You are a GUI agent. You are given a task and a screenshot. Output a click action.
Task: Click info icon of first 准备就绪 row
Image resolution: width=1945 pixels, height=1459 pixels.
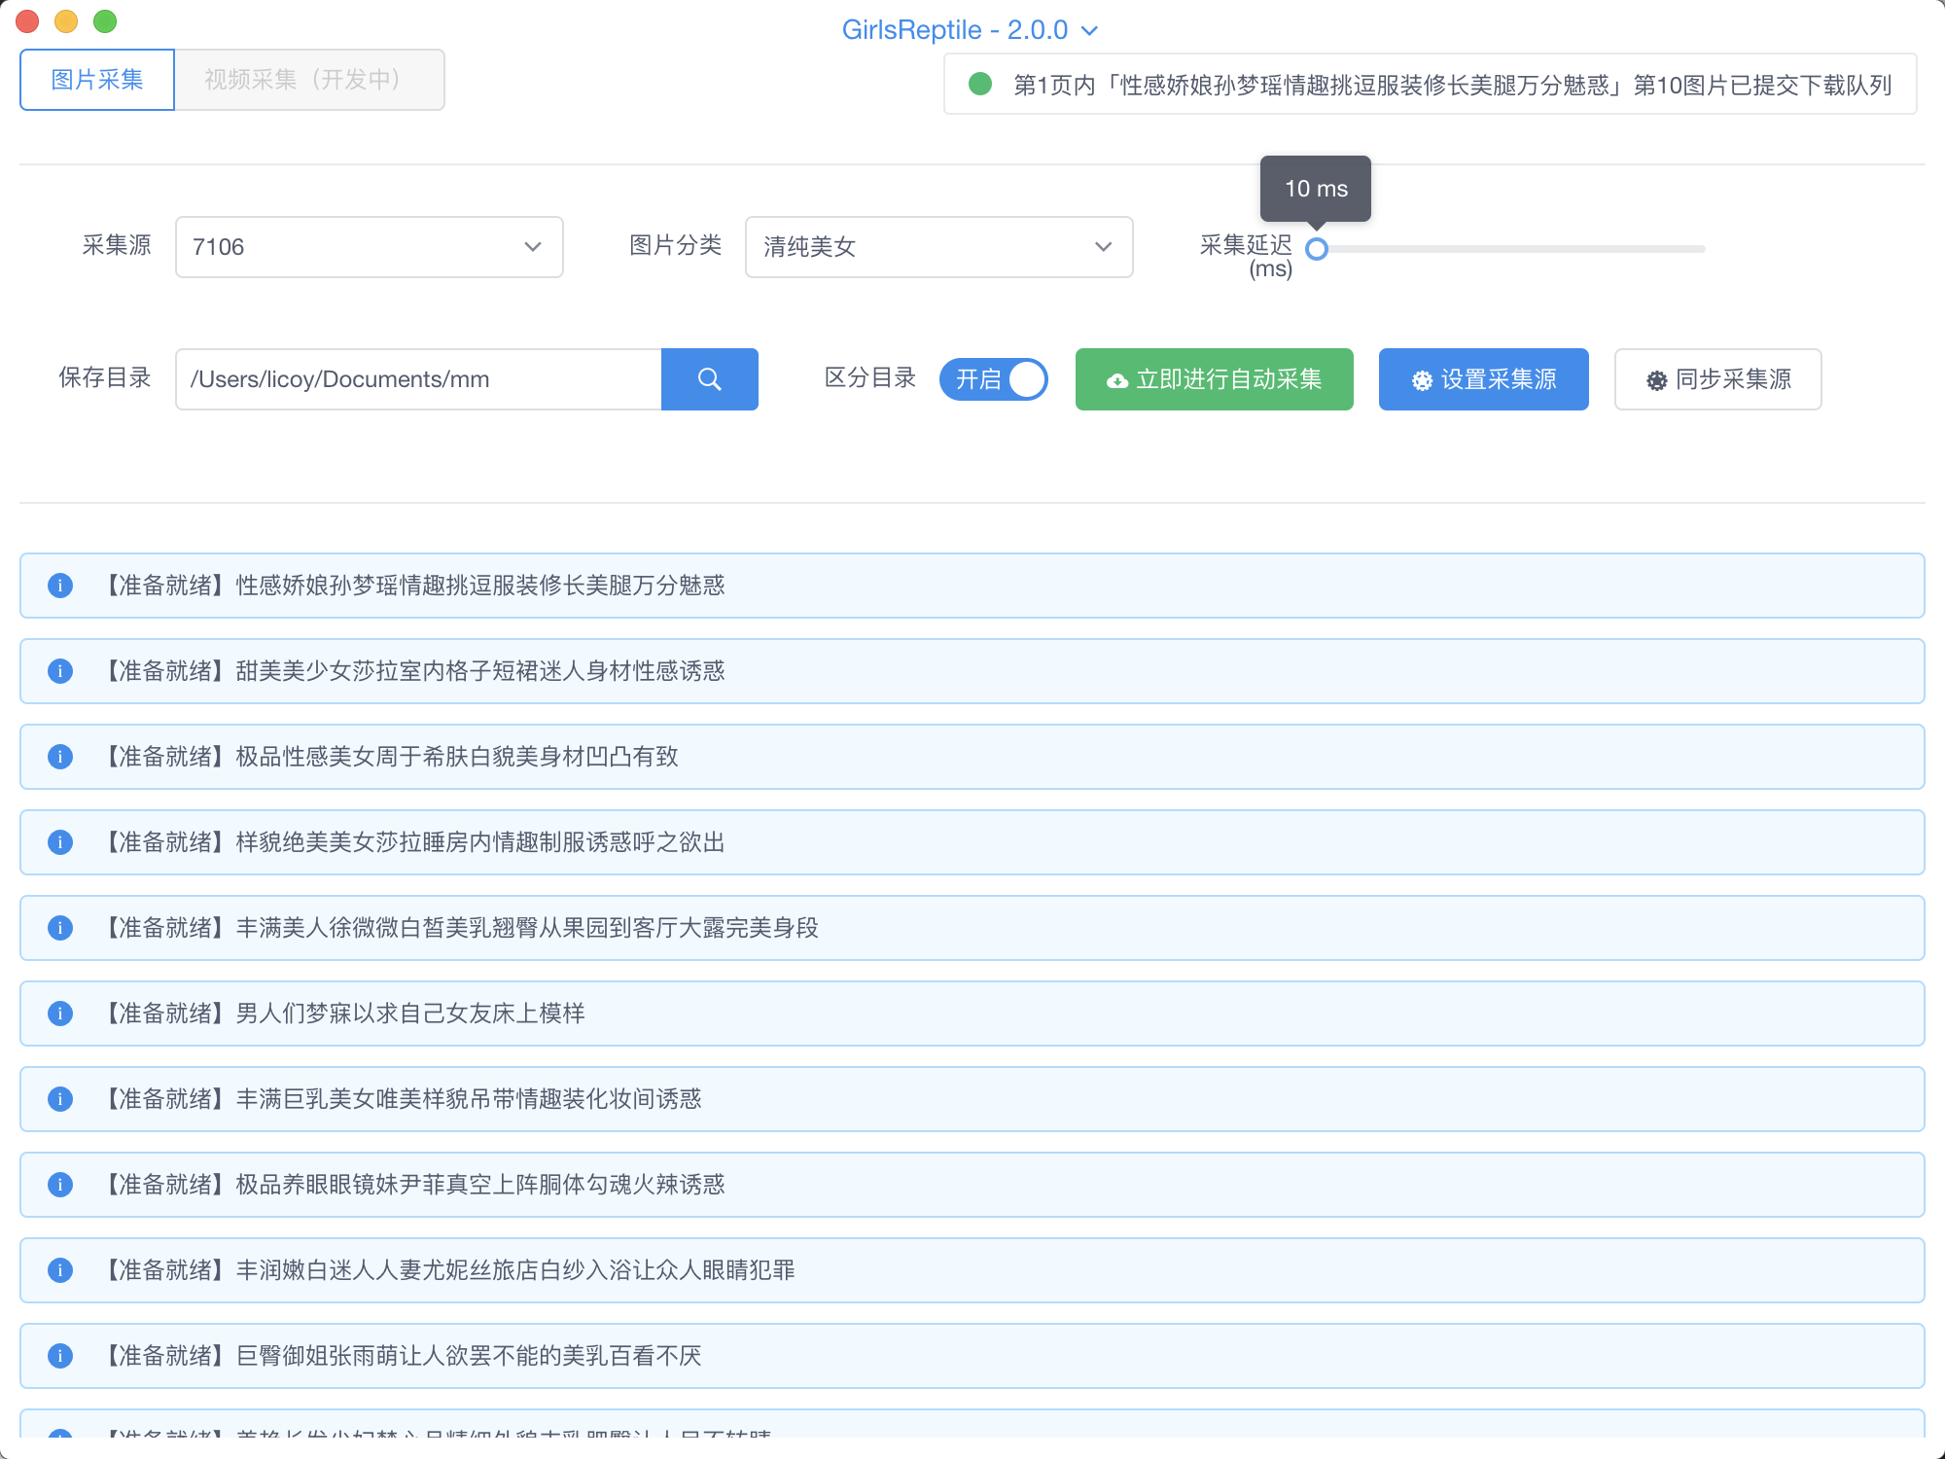click(60, 586)
